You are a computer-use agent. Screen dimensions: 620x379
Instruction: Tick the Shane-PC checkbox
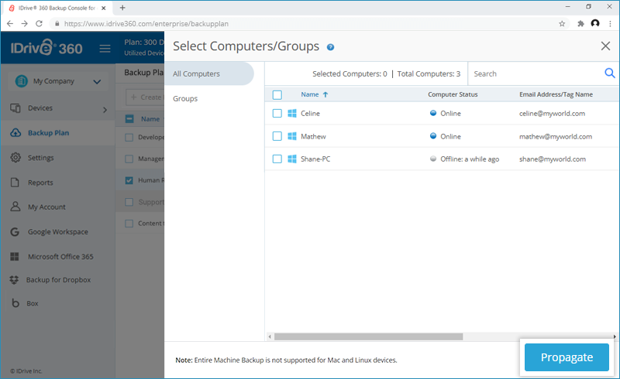point(277,159)
